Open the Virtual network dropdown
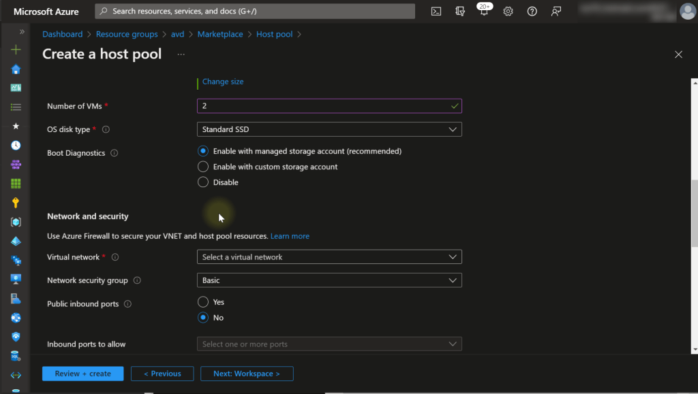The height and width of the screenshot is (394, 698). tap(329, 257)
